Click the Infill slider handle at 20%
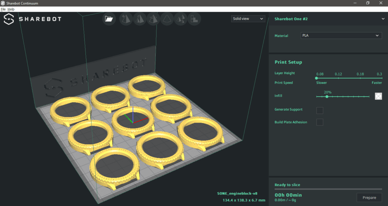Screen dimensions: 388x206 [x=327, y=97]
